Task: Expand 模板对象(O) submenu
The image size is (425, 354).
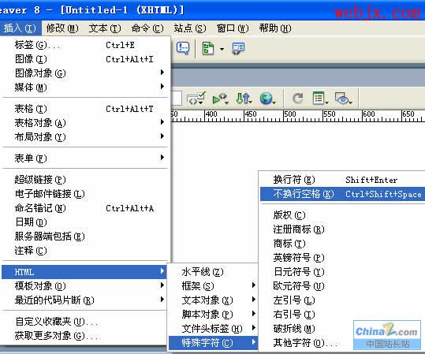Action: tap(85, 286)
